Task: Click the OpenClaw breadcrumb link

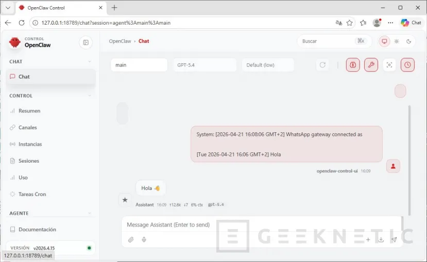Action: pyautogui.click(x=120, y=41)
